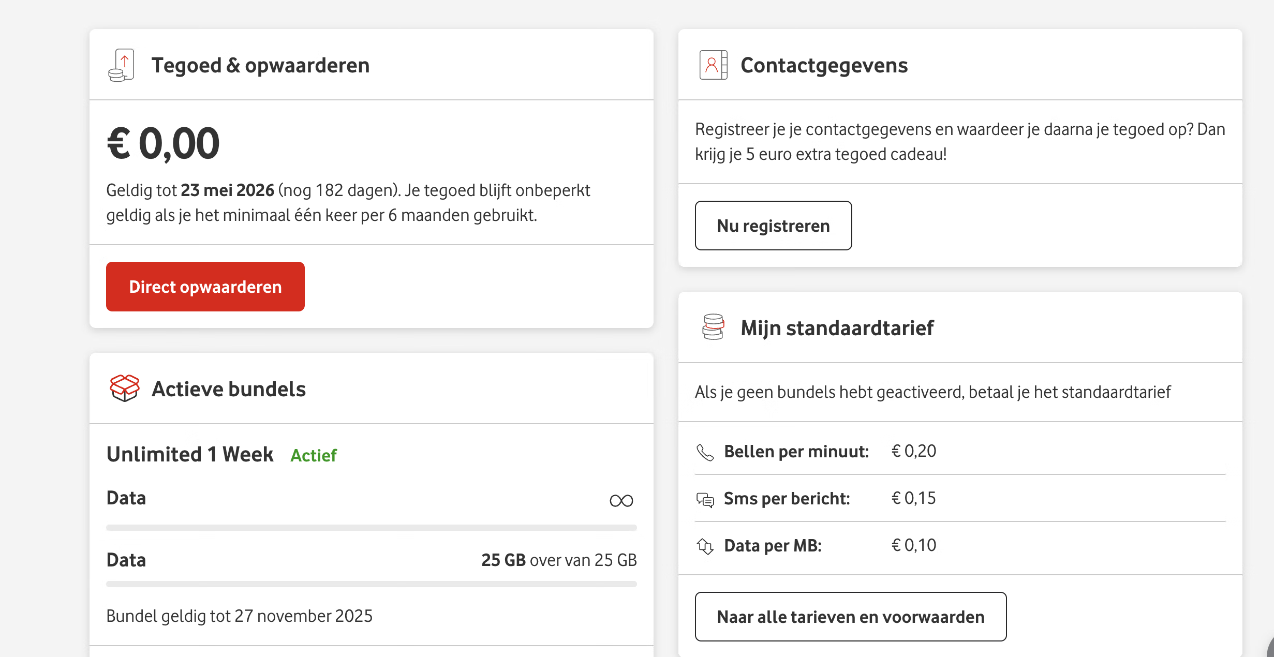Click the open box icon beside Actieve bundels
Image resolution: width=1274 pixels, height=657 pixels.
125,388
